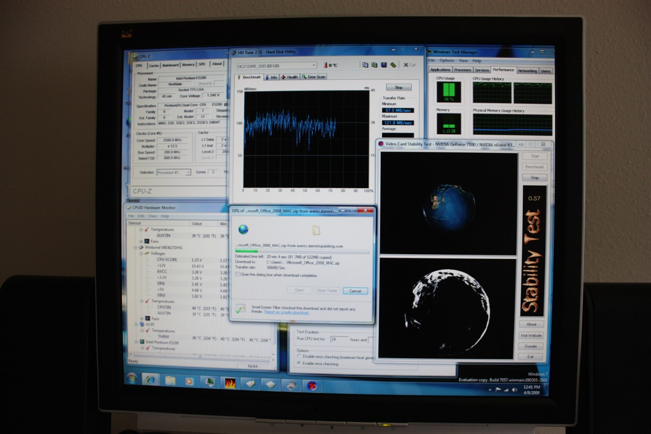Stop the Video Card Stability Test
651x434 pixels.
(535, 178)
